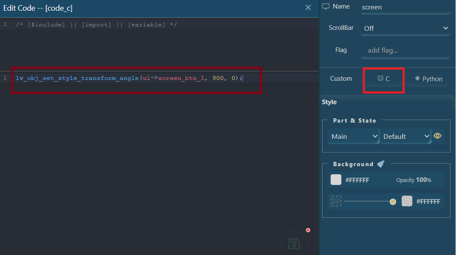This screenshot has width=456, height=255.
Task: Toggle the style visibility eye icon
Action: (x=438, y=136)
